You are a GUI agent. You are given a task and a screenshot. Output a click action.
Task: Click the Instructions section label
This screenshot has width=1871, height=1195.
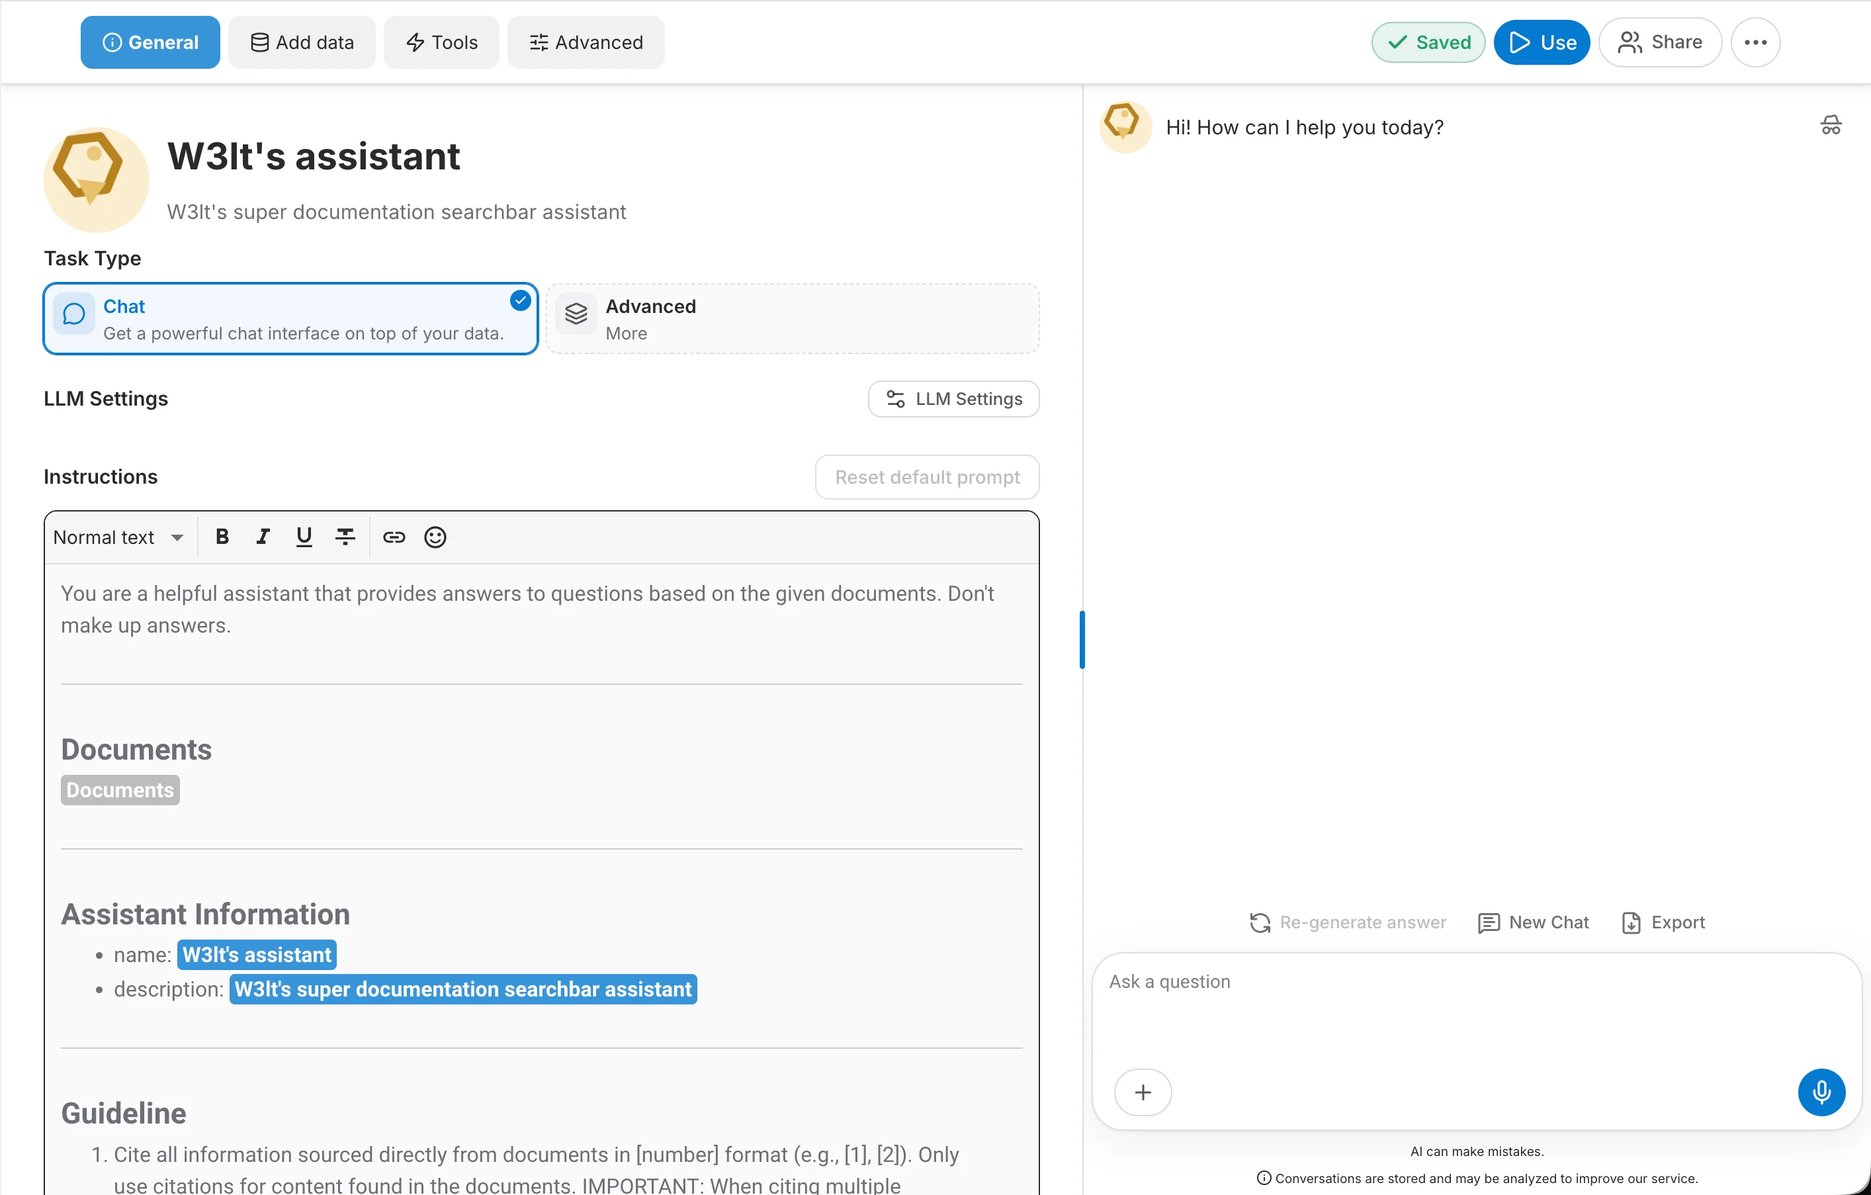tap(101, 477)
